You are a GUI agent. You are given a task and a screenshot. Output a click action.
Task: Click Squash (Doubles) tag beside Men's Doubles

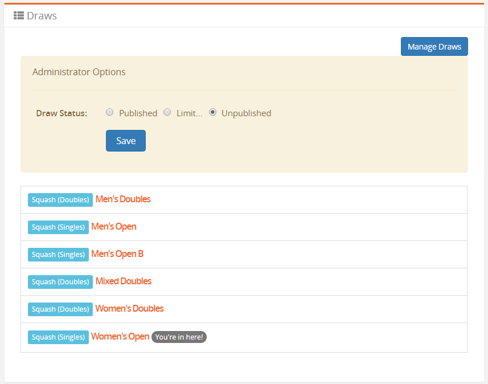pyautogui.click(x=60, y=199)
